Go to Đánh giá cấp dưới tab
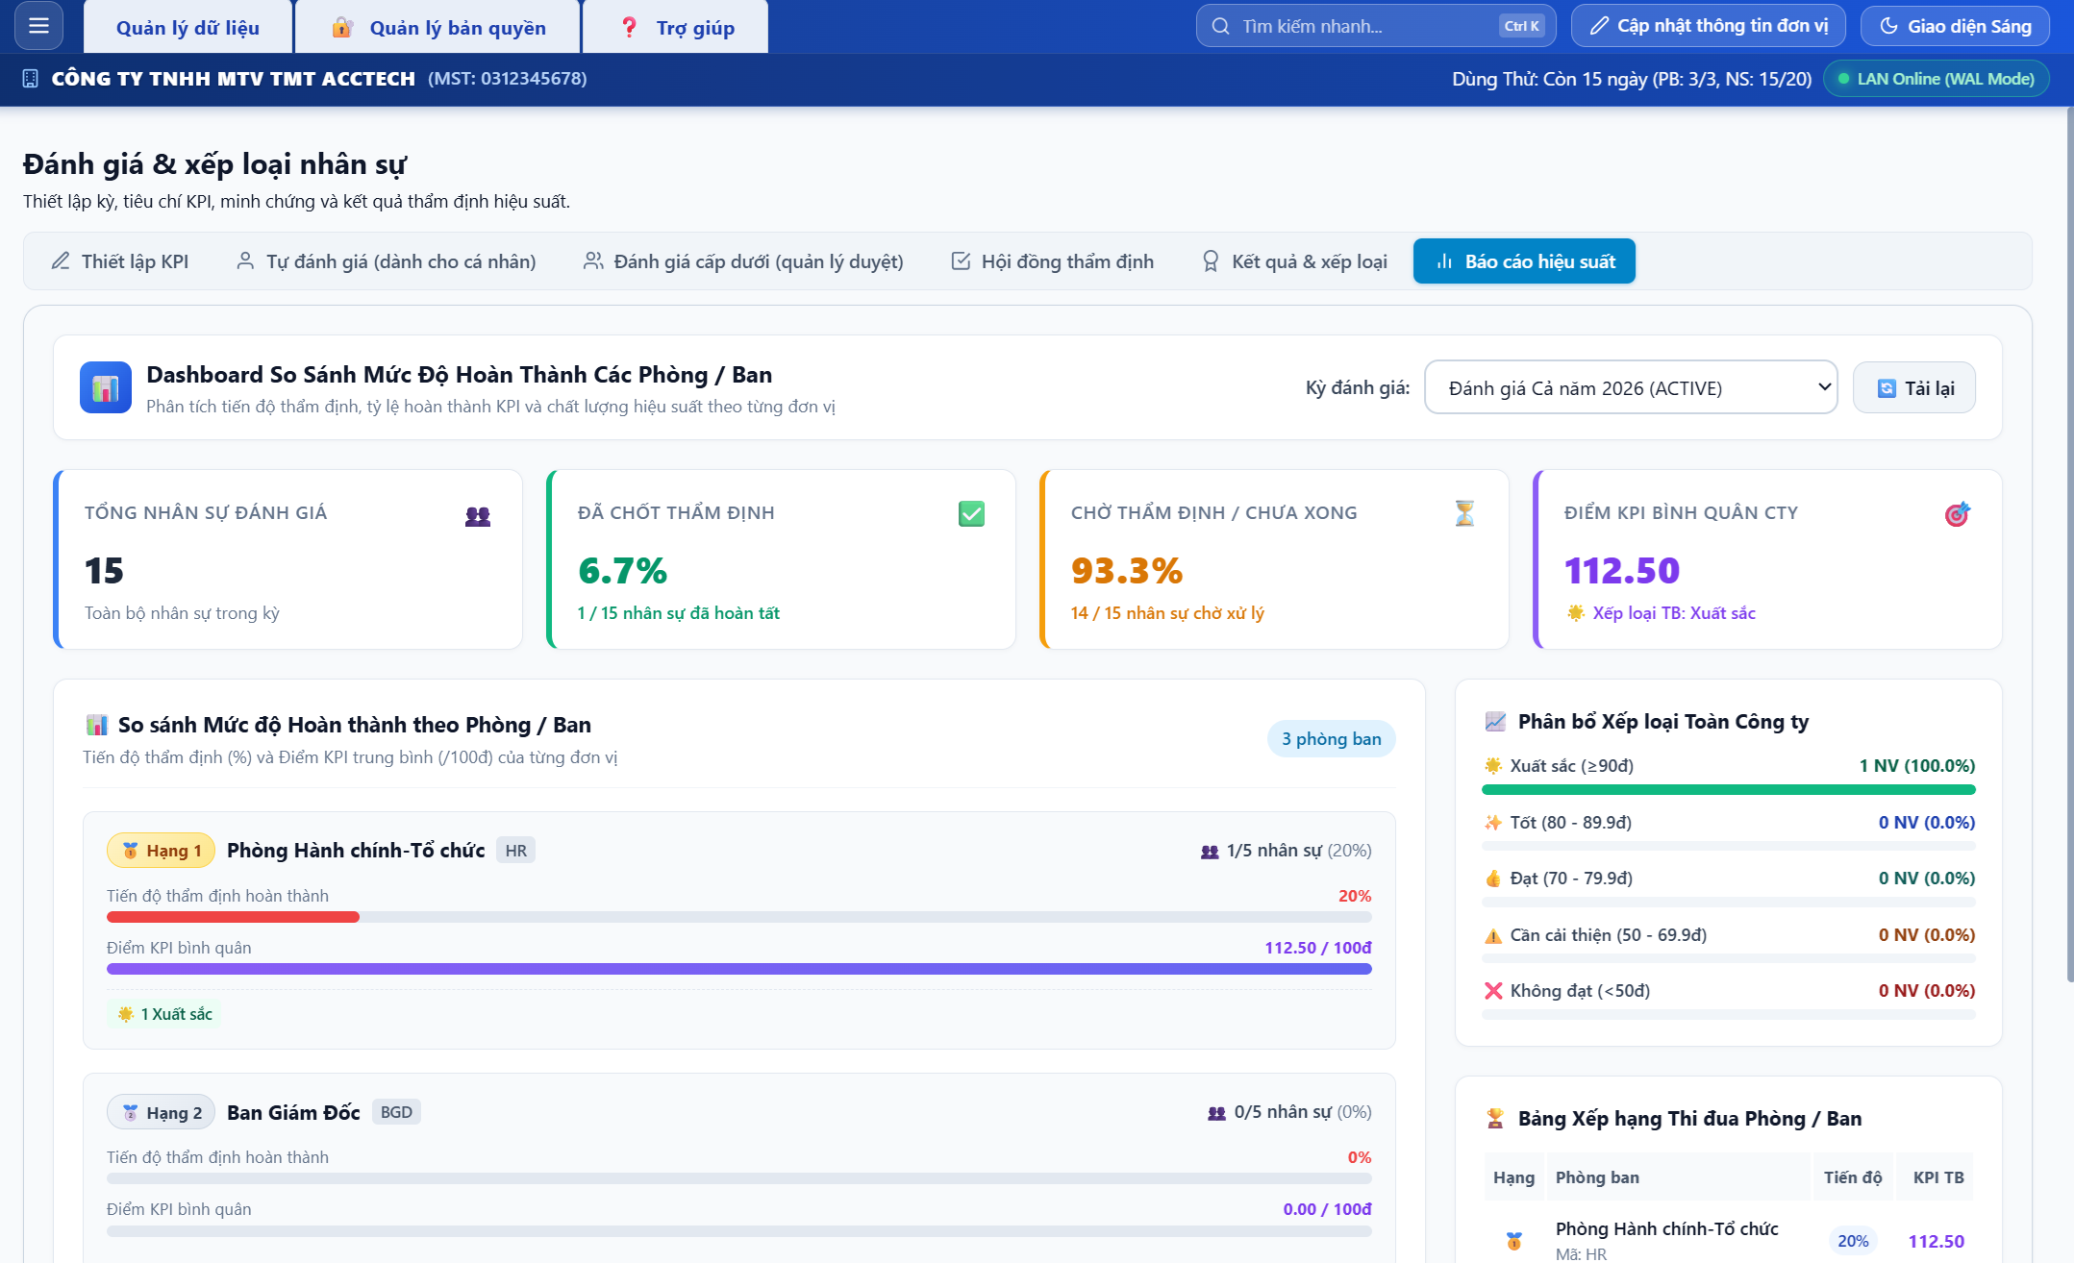The height and width of the screenshot is (1263, 2074). pos(743,261)
